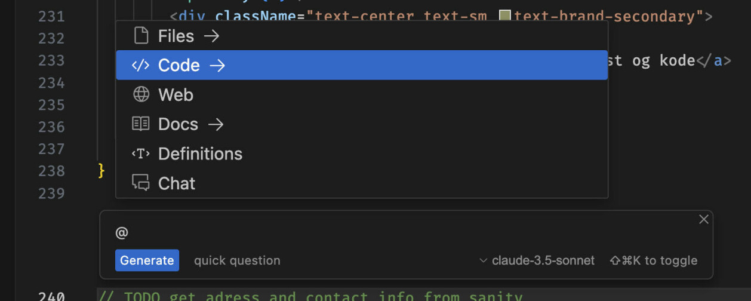Toggle mode via ⇧⌘K to toggle label
The width and height of the screenshot is (751, 301).
pos(653,260)
